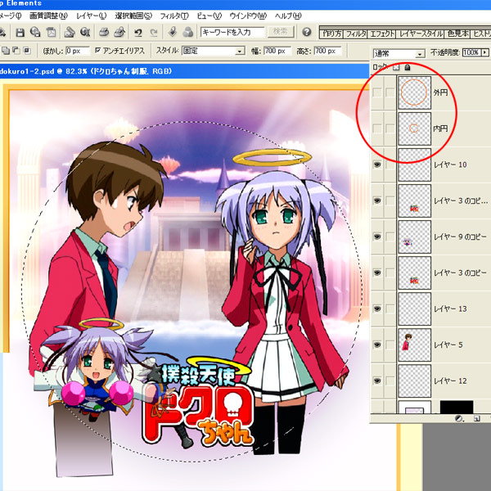Click the Save as PDF icon
This screenshot has height=491, width=491.
[x=51, y=32]
